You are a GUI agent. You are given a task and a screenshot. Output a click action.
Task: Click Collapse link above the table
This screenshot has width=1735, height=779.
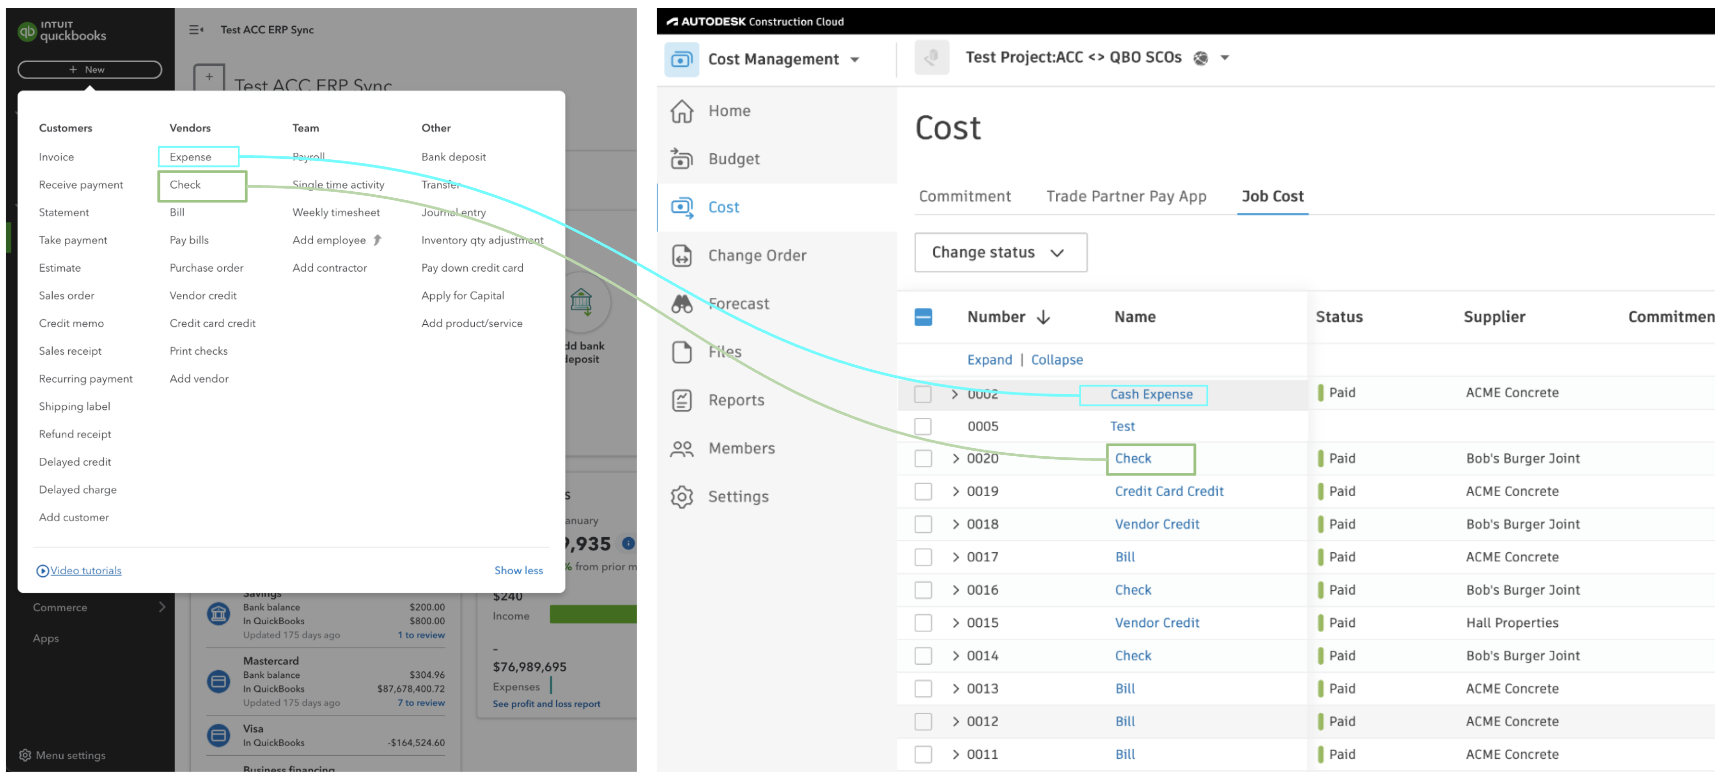1057,360
